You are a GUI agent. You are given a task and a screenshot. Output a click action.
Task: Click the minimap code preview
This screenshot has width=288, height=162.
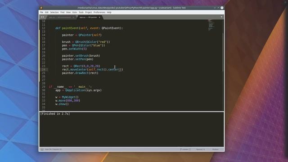click(211, 25)
